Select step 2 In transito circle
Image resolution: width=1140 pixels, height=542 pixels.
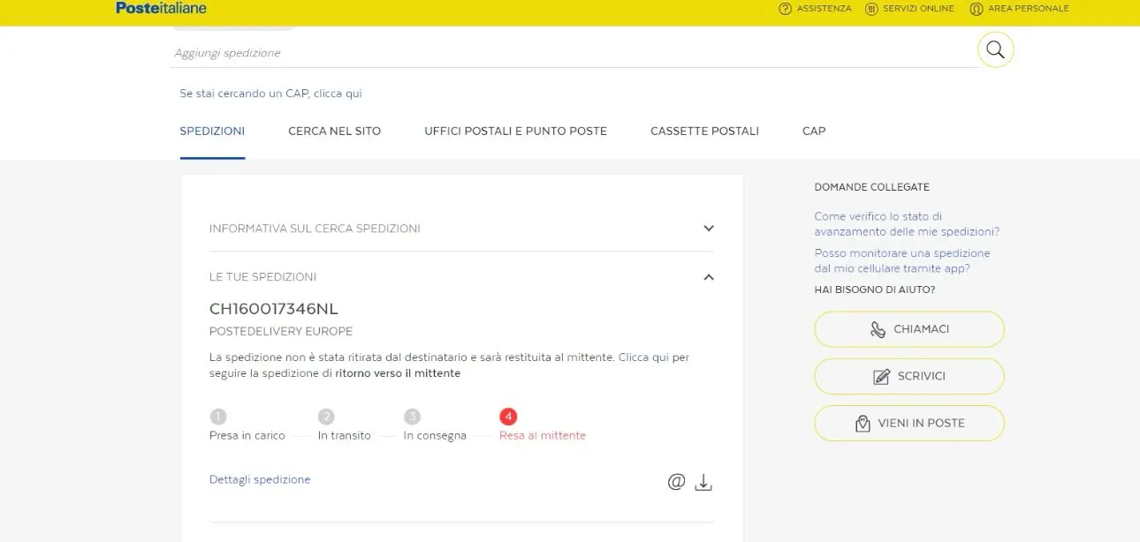(326, 417)
